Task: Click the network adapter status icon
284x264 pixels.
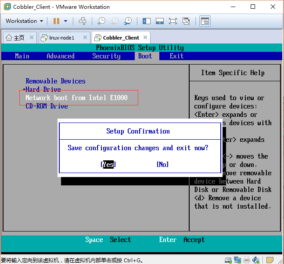Action: tap(237, 260)
